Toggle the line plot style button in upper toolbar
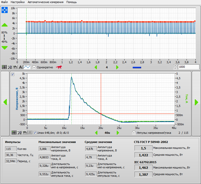The image size is (201, 184). pyautogui.click(x=27, y=67)
